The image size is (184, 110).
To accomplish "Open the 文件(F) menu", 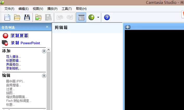I will pyautogui.click(x=9, y=9).
